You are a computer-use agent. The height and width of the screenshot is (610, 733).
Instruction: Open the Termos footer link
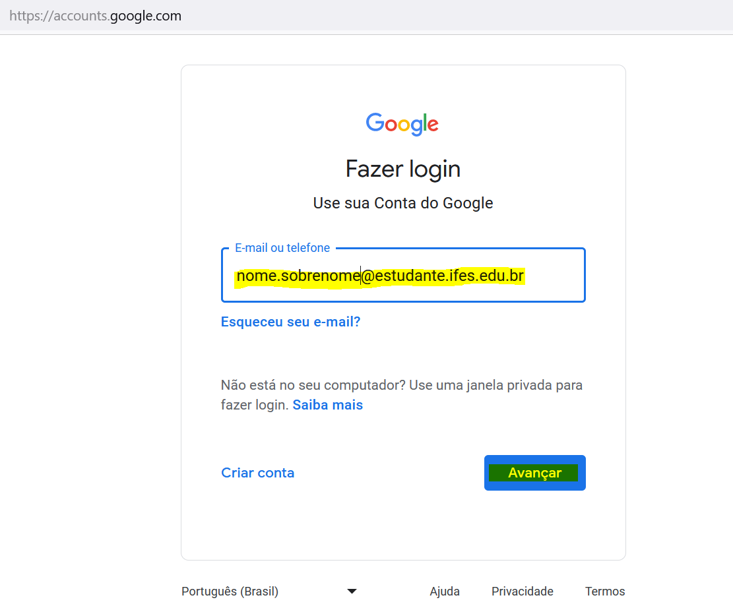click(605, 592)
